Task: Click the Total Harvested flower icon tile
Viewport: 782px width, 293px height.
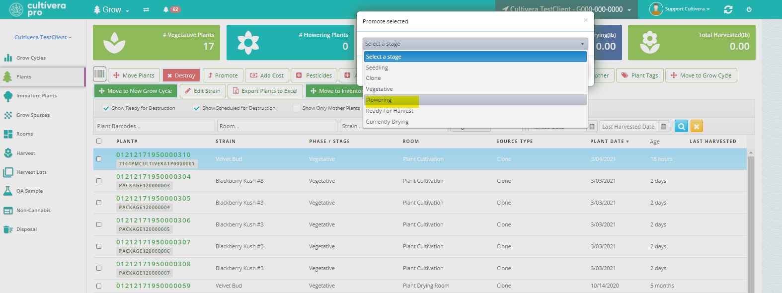Action: tap(649, 43)
